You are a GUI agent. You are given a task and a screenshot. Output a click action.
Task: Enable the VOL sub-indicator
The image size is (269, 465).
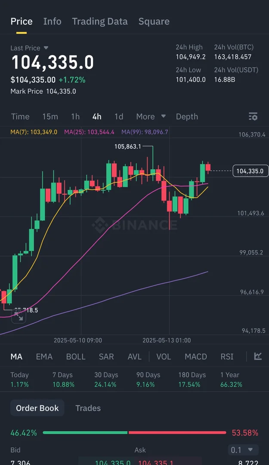click(164, 356)
